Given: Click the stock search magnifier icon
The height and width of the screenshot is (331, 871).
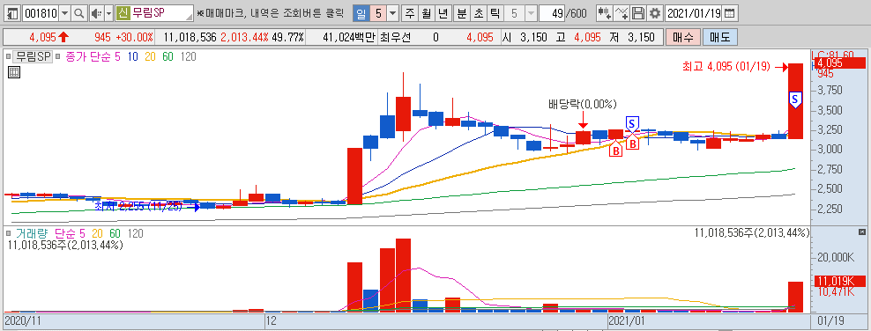Looking at the screenshot, I should coord(78,13).
